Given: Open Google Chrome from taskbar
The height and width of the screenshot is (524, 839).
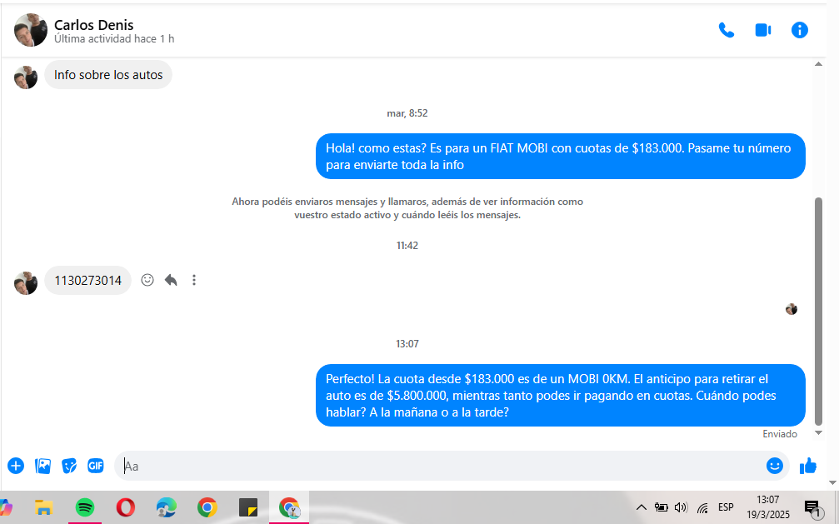Looking at the screenshot, I should click(207, 507).
